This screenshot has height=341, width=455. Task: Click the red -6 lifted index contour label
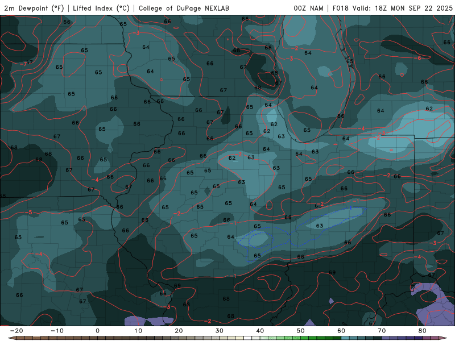(x=417, y=58)
